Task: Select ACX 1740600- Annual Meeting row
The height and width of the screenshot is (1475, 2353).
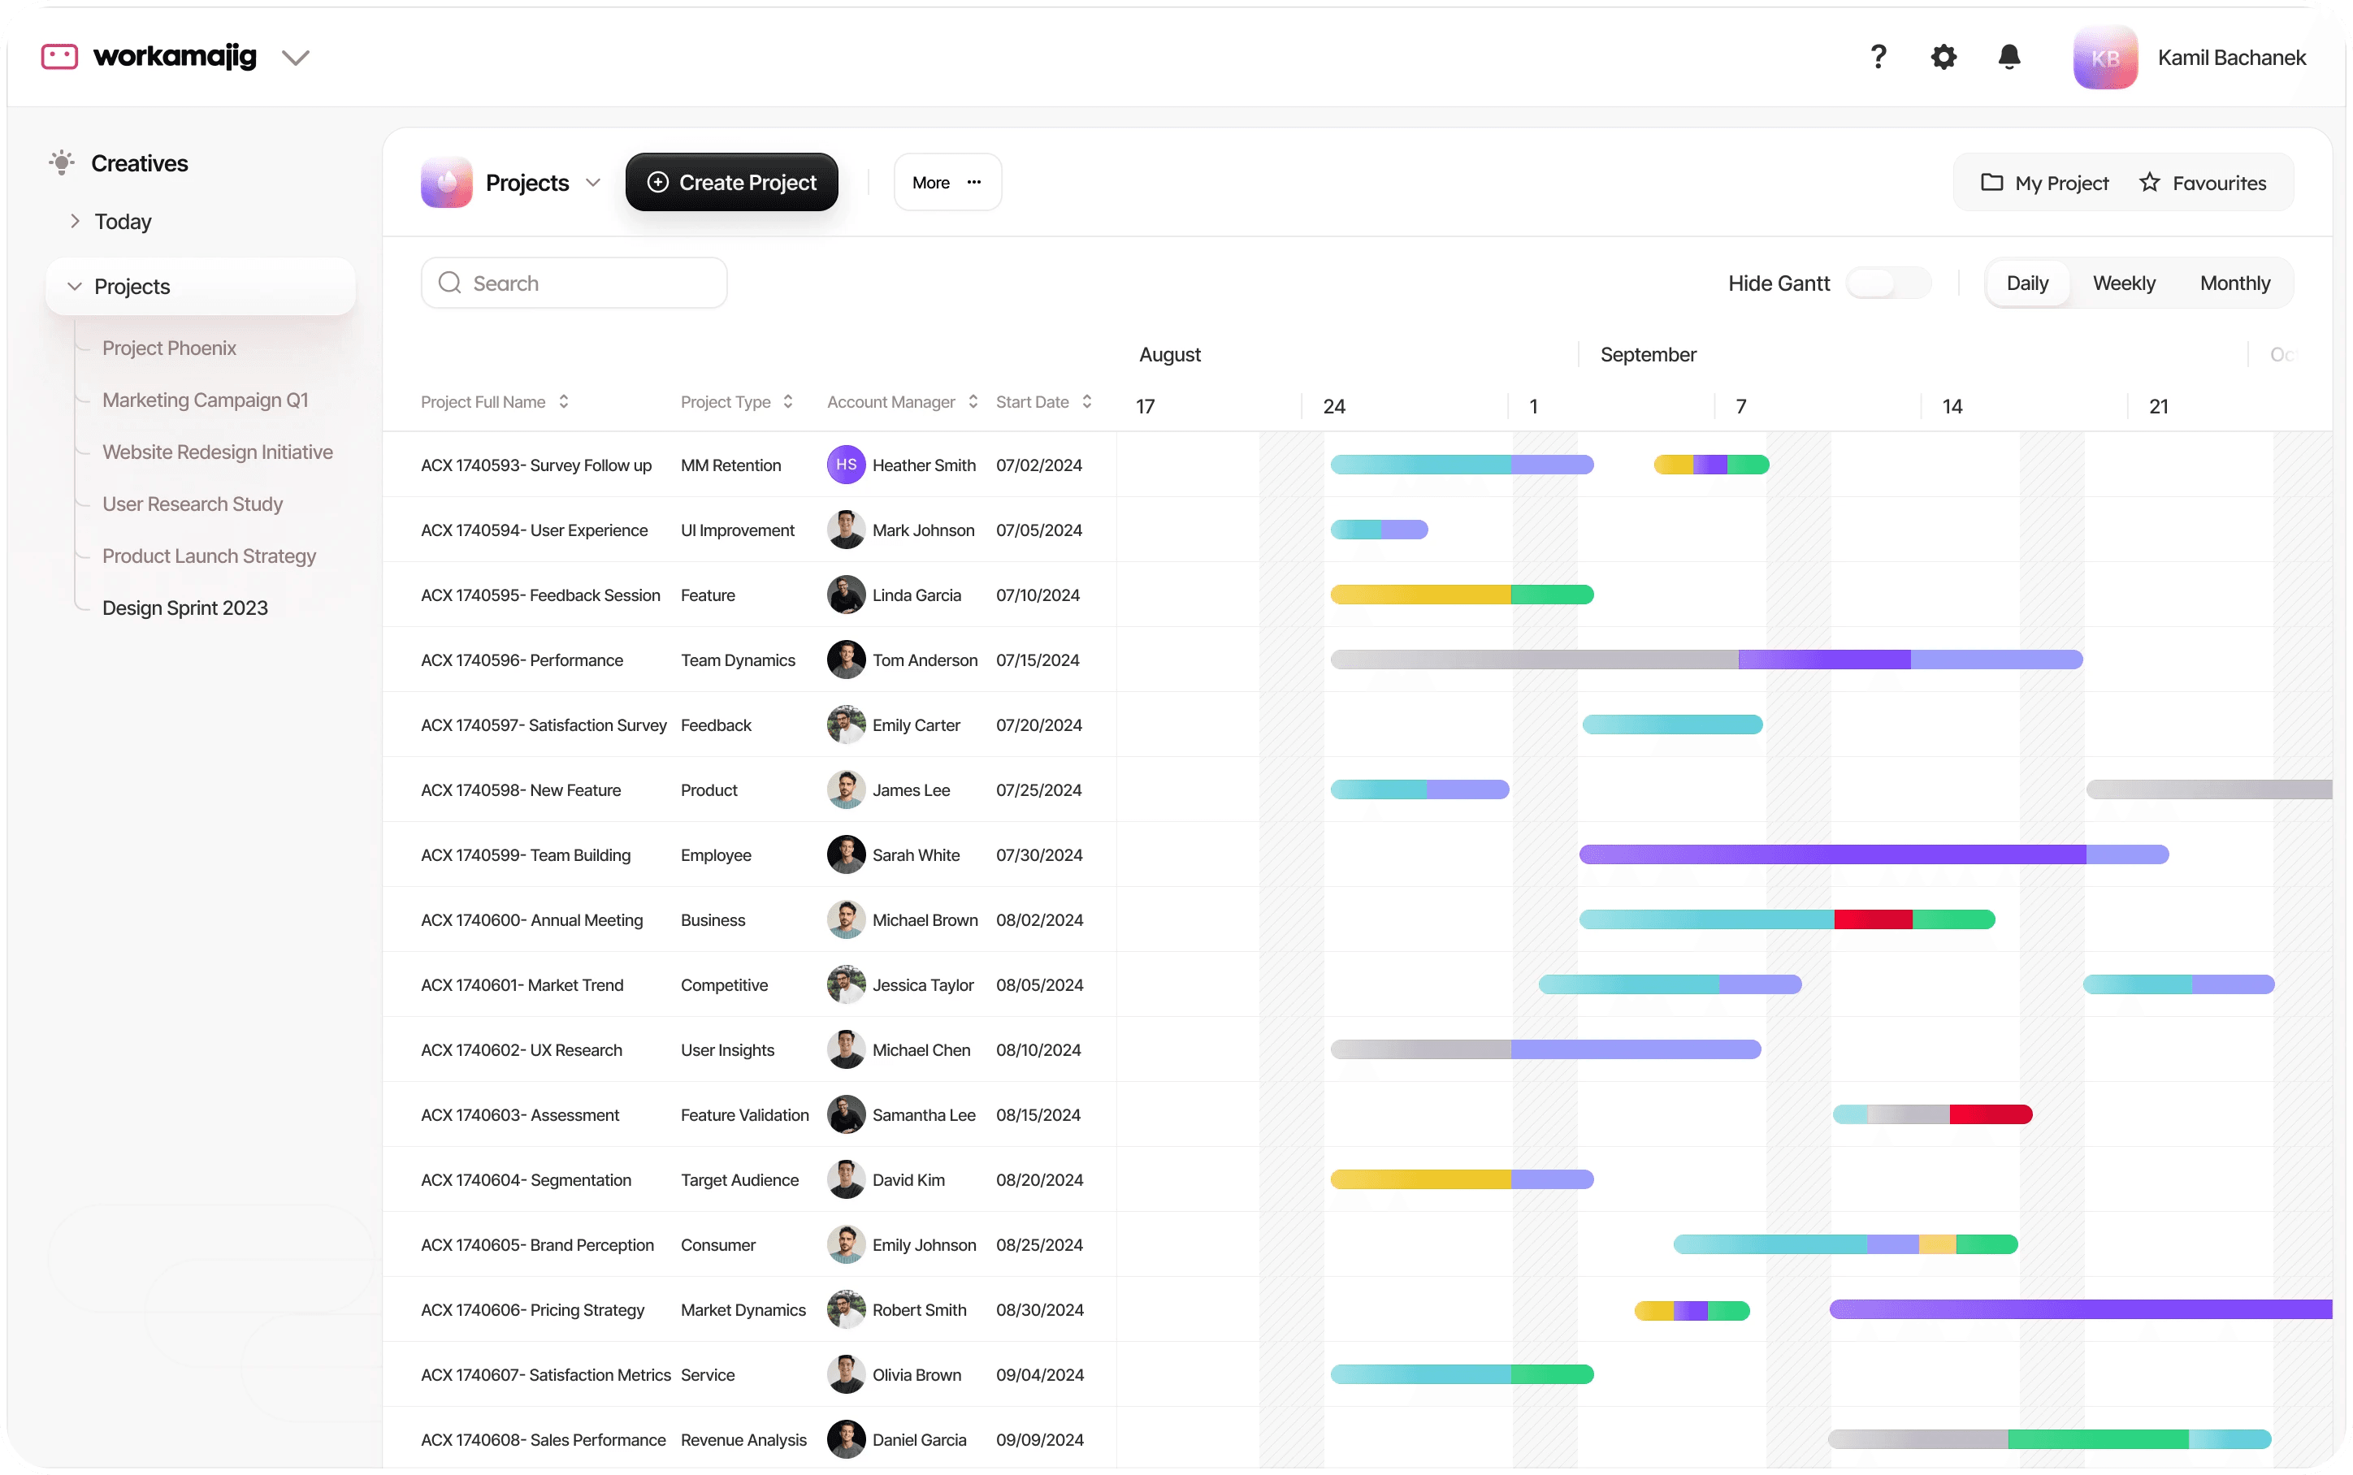Action: coord(1357,920)
